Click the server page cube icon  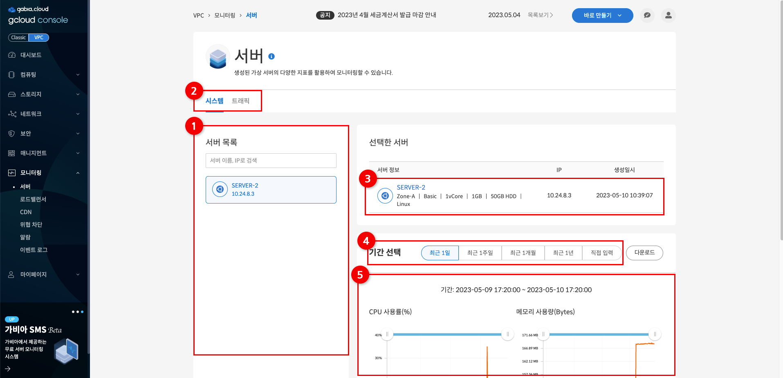(218, 57)
